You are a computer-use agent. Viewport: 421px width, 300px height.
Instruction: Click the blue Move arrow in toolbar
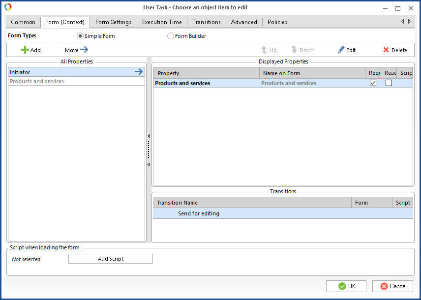tap(84, 50)
